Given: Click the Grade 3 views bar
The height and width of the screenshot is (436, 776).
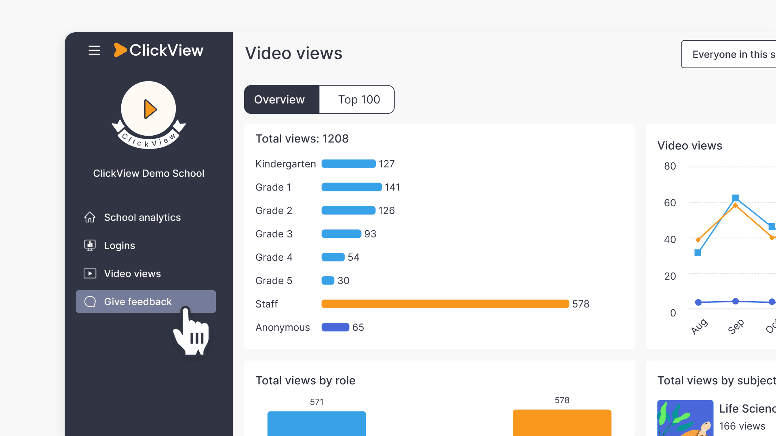Looking at the screenshot, I should (341, 234).
